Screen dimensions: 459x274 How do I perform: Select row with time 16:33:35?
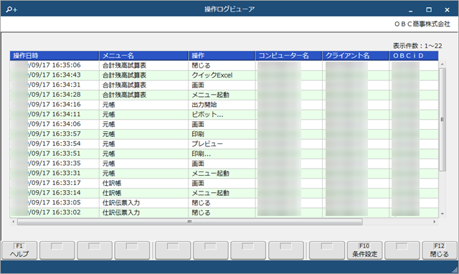[224, 164]
